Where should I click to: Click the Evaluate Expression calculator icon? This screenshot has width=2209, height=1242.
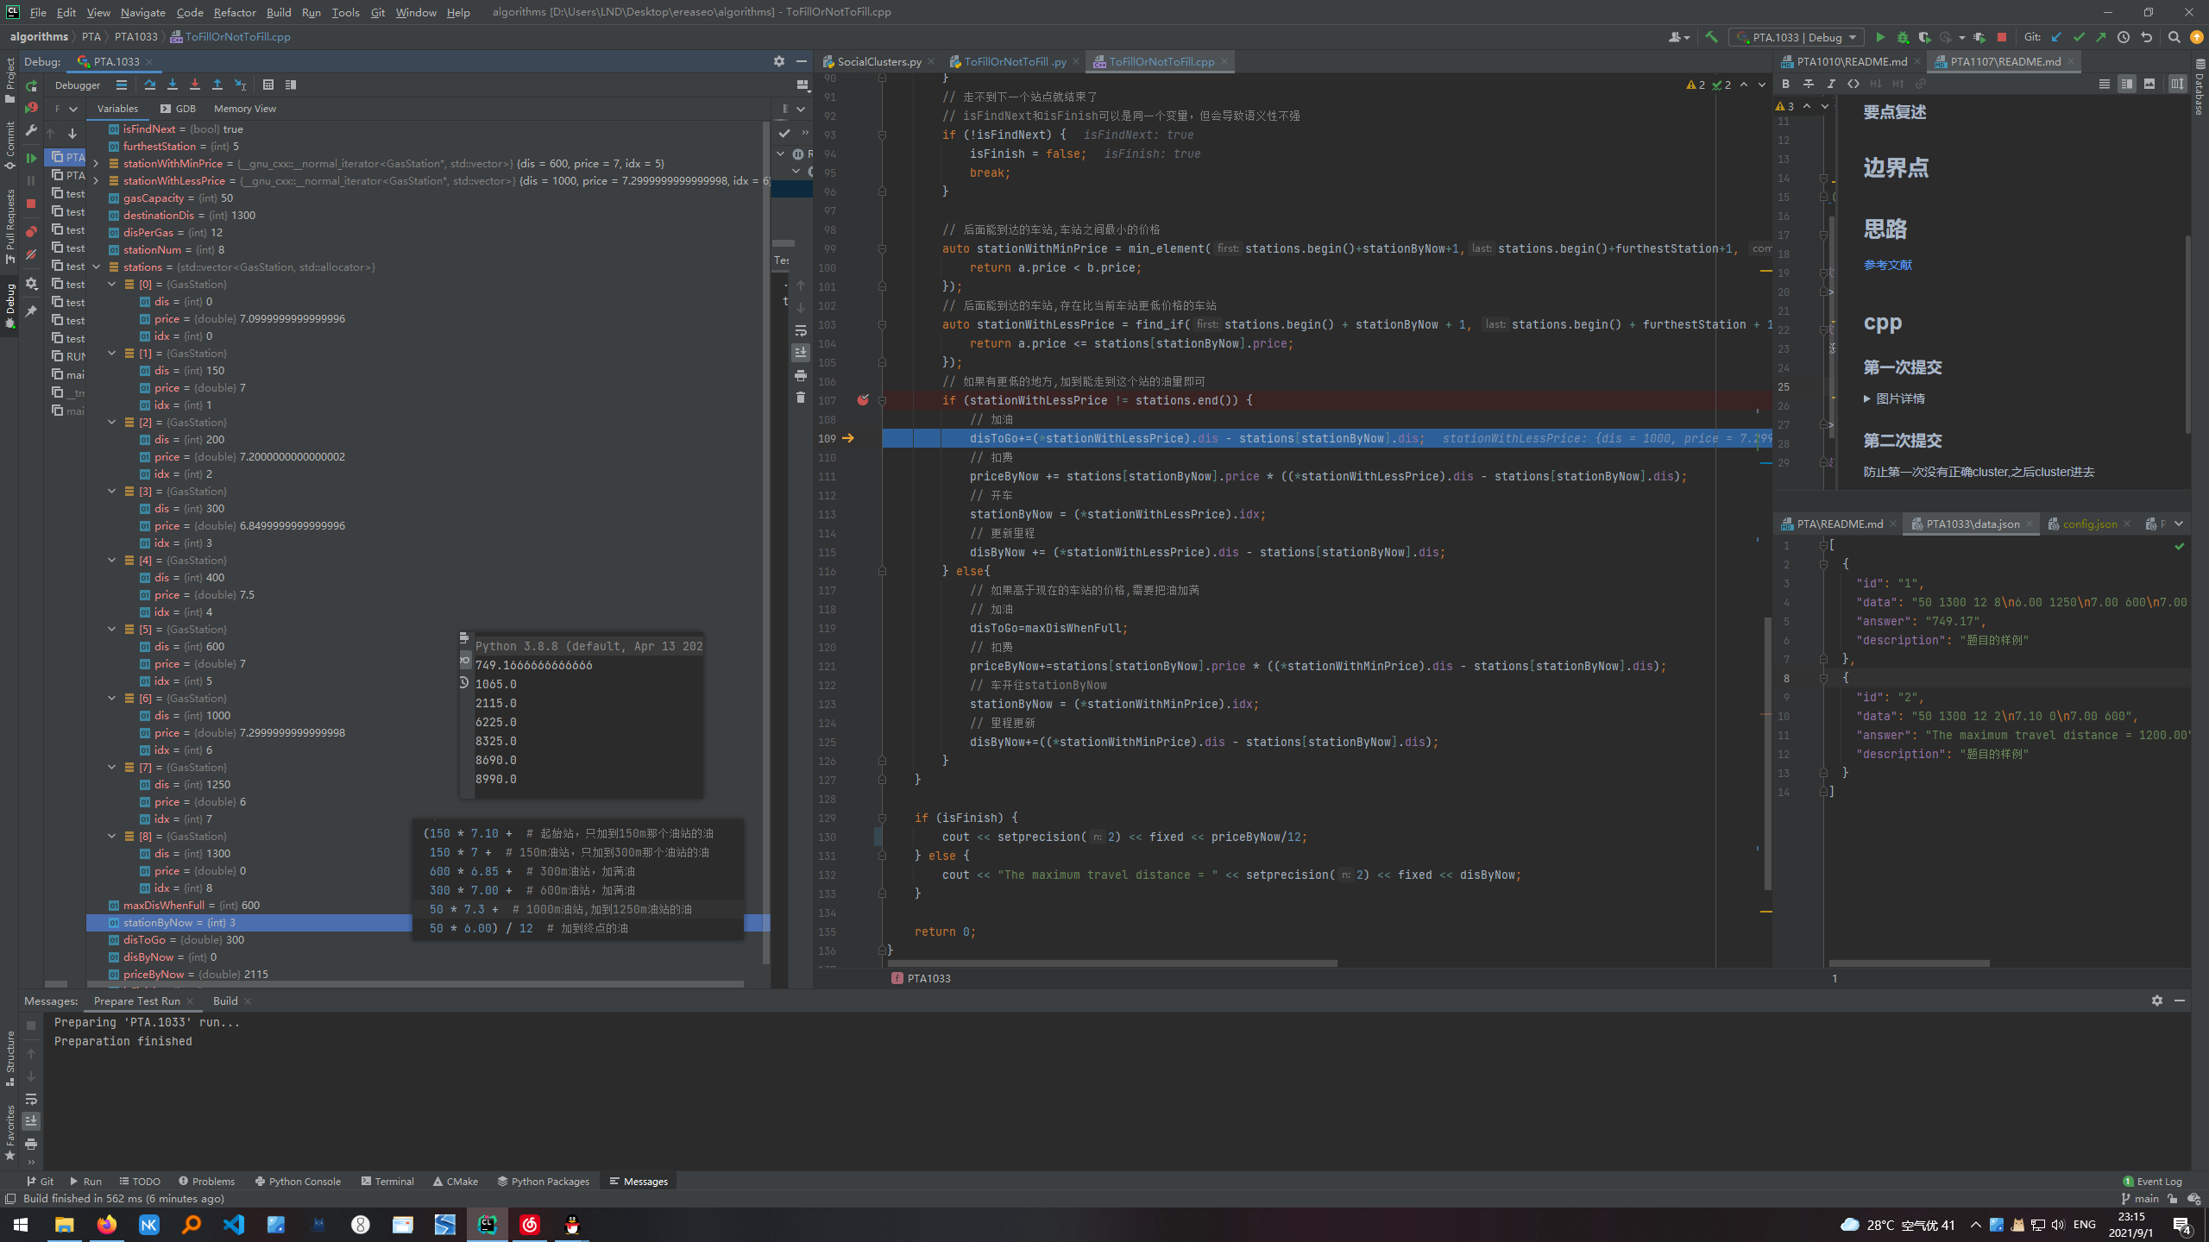(268, 85)
